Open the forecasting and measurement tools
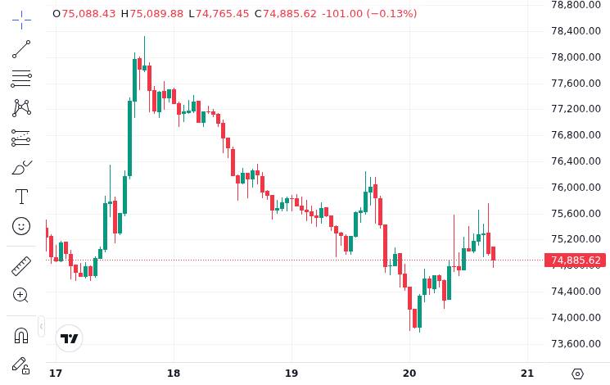The image size is (610, 385). [21, 138]
